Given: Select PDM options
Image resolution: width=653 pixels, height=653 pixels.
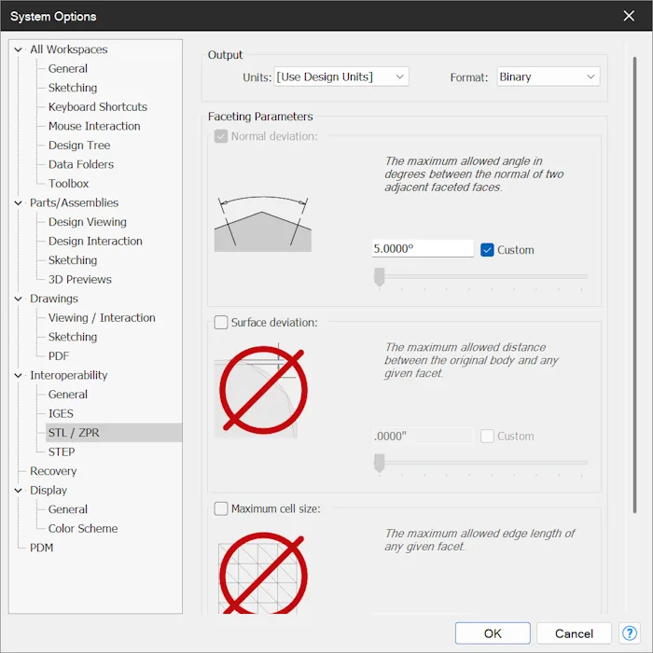Looking at the screenshot, I should [41, 548].
